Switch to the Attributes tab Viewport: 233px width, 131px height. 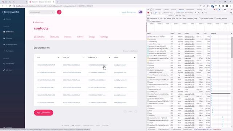coord(54,37)
